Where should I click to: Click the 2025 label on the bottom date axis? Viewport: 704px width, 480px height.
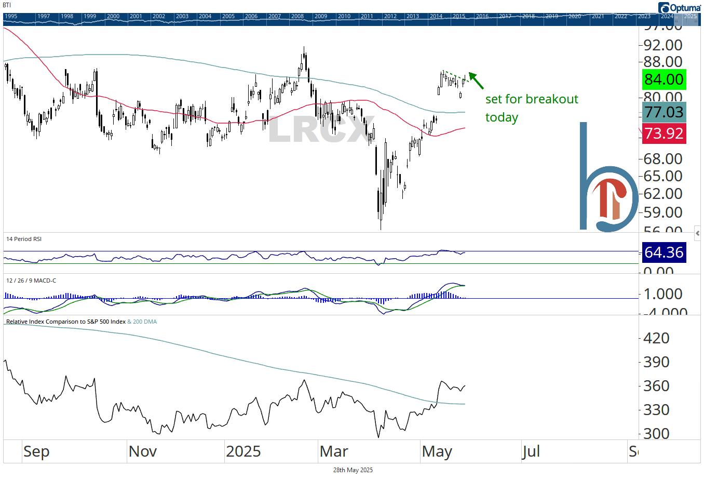[x=243, y=451]
